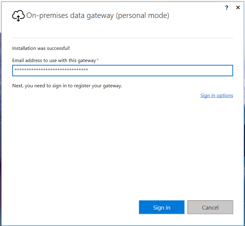
Task: Click the "Next, you need to sign in" text
Action: coord(67,86)
